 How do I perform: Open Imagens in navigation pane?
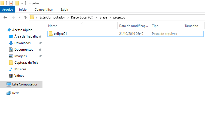(x=20, y=56)
